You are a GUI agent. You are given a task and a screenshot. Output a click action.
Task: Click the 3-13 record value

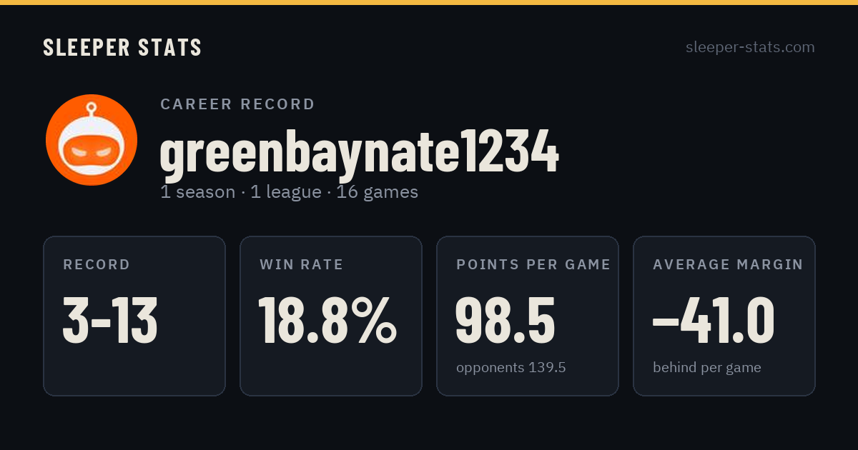110,320
